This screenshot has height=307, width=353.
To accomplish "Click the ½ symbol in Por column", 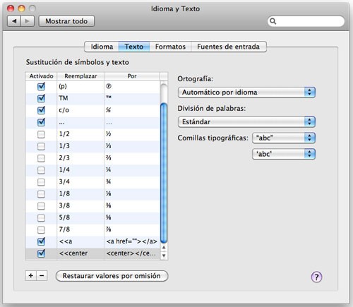I will click(109, 134).
